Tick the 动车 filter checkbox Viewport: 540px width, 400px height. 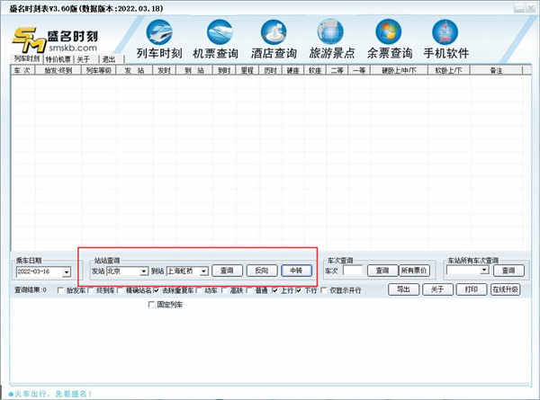tap(199, 290)
